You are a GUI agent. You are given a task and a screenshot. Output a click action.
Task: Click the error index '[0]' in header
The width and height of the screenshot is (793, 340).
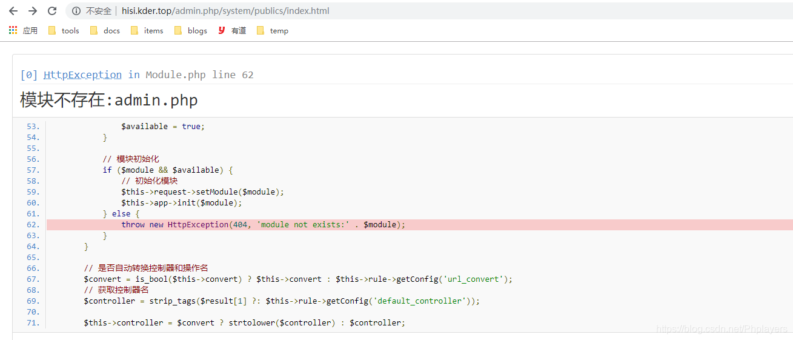coord(29,75)
